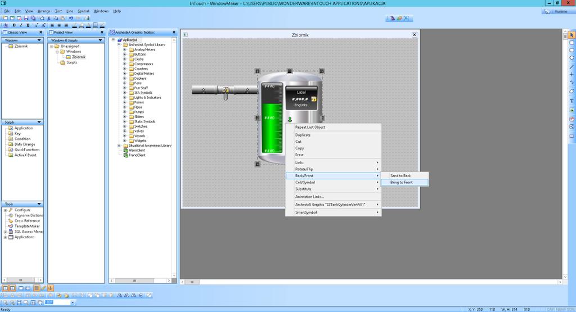Click the zoom percentage input field
The width and height of the screenshot is (576, 312).
57,302
